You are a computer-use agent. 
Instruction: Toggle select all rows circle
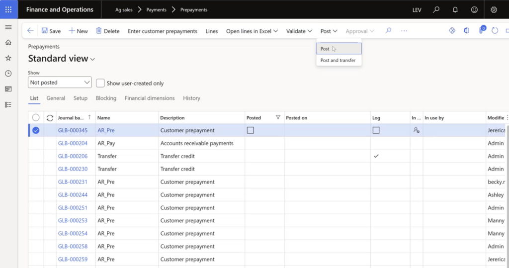[x=36, y=118]
